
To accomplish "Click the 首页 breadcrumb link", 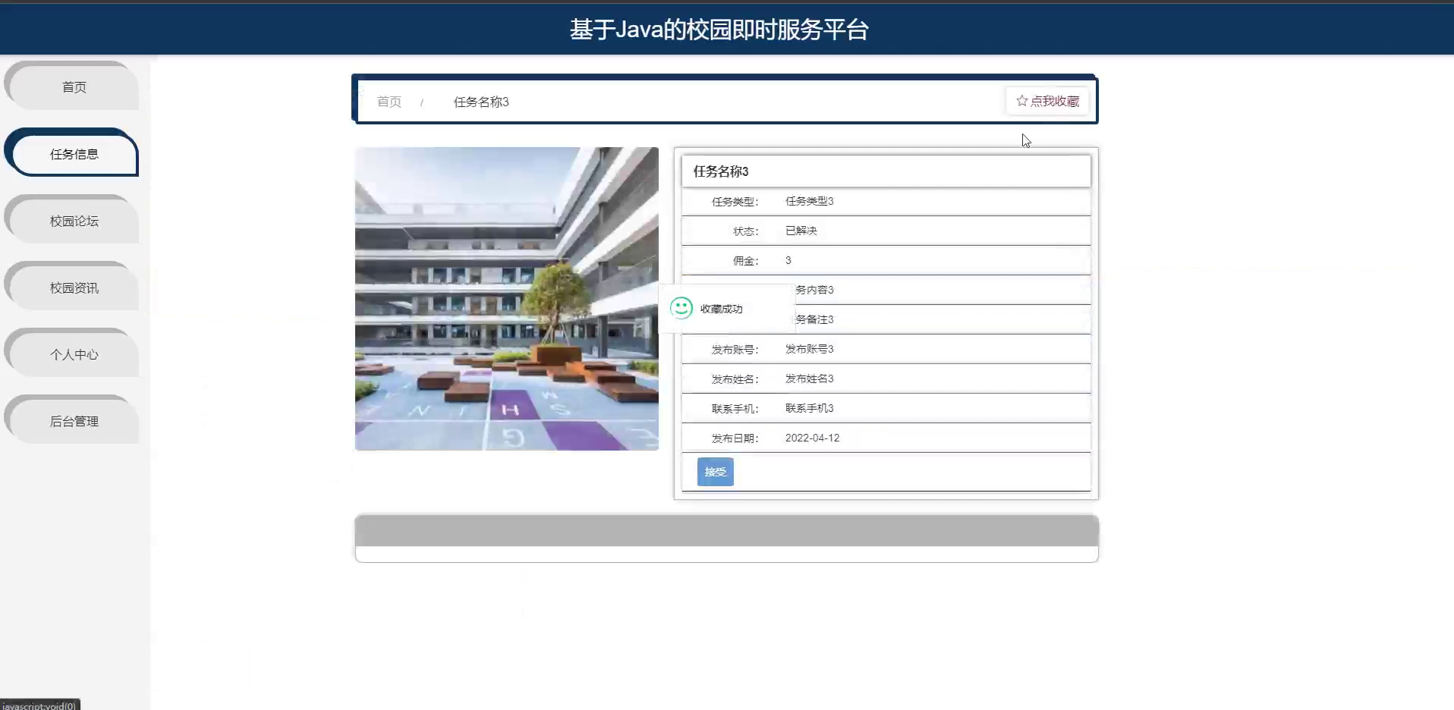I will pos(389,102).
